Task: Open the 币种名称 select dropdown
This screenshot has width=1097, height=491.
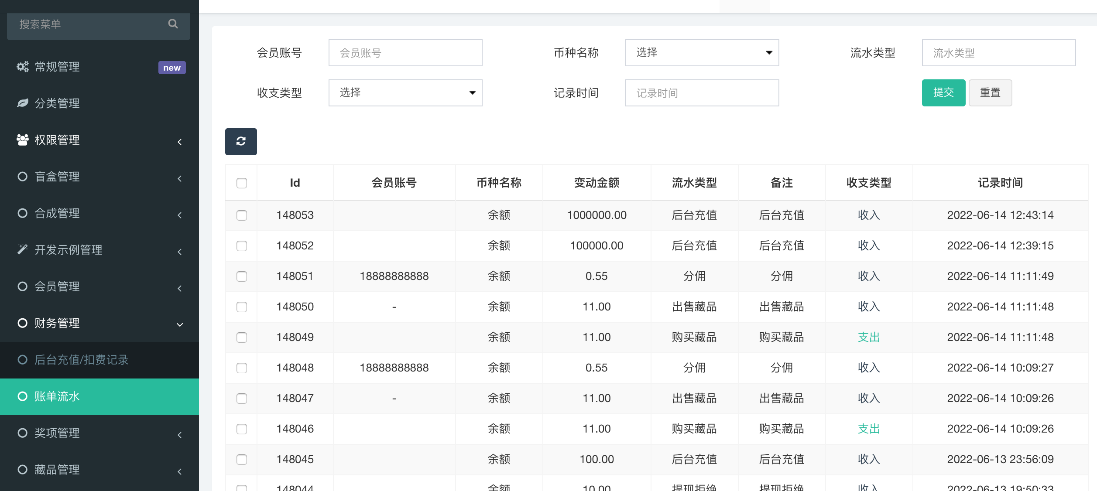Action: [x=702, y=53]
